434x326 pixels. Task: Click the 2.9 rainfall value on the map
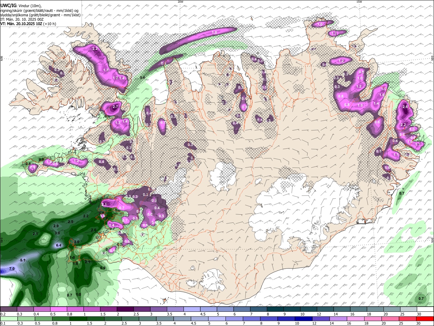click(56, 226)
